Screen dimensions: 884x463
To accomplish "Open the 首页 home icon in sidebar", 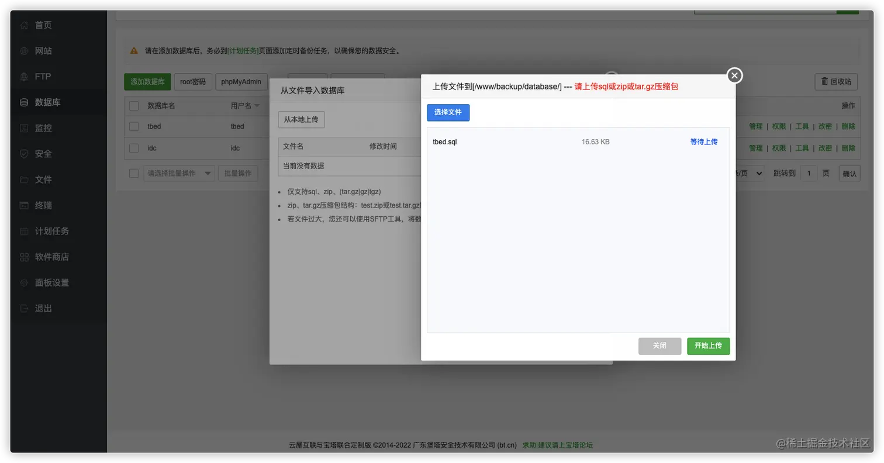I will (x=24, y=25).
